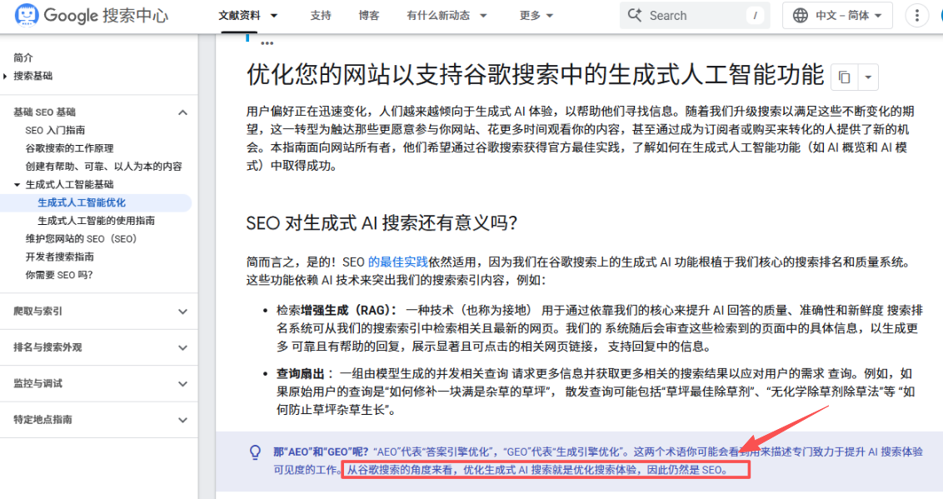Click the 检索增强生成（RAG） bullet term
The height and width of the screenshot is (499, 943).
coord(337,310)
